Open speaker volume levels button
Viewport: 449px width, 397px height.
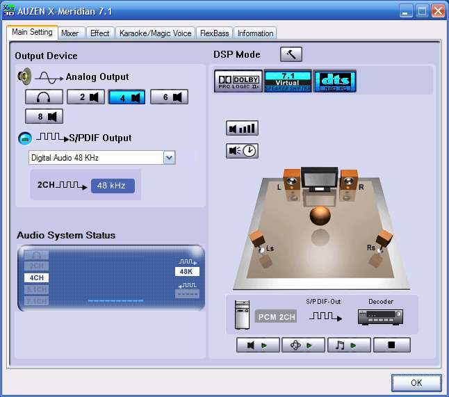[x=243, y=128]
